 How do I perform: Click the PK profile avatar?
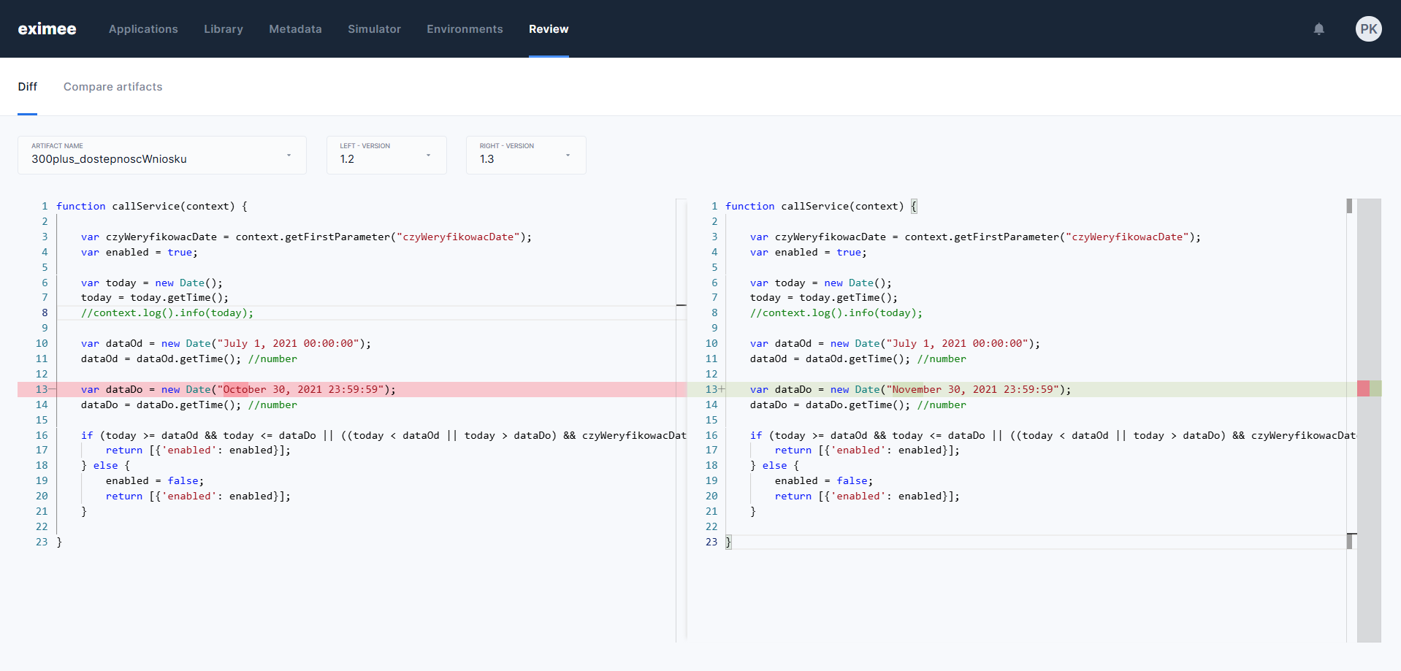1370,29
